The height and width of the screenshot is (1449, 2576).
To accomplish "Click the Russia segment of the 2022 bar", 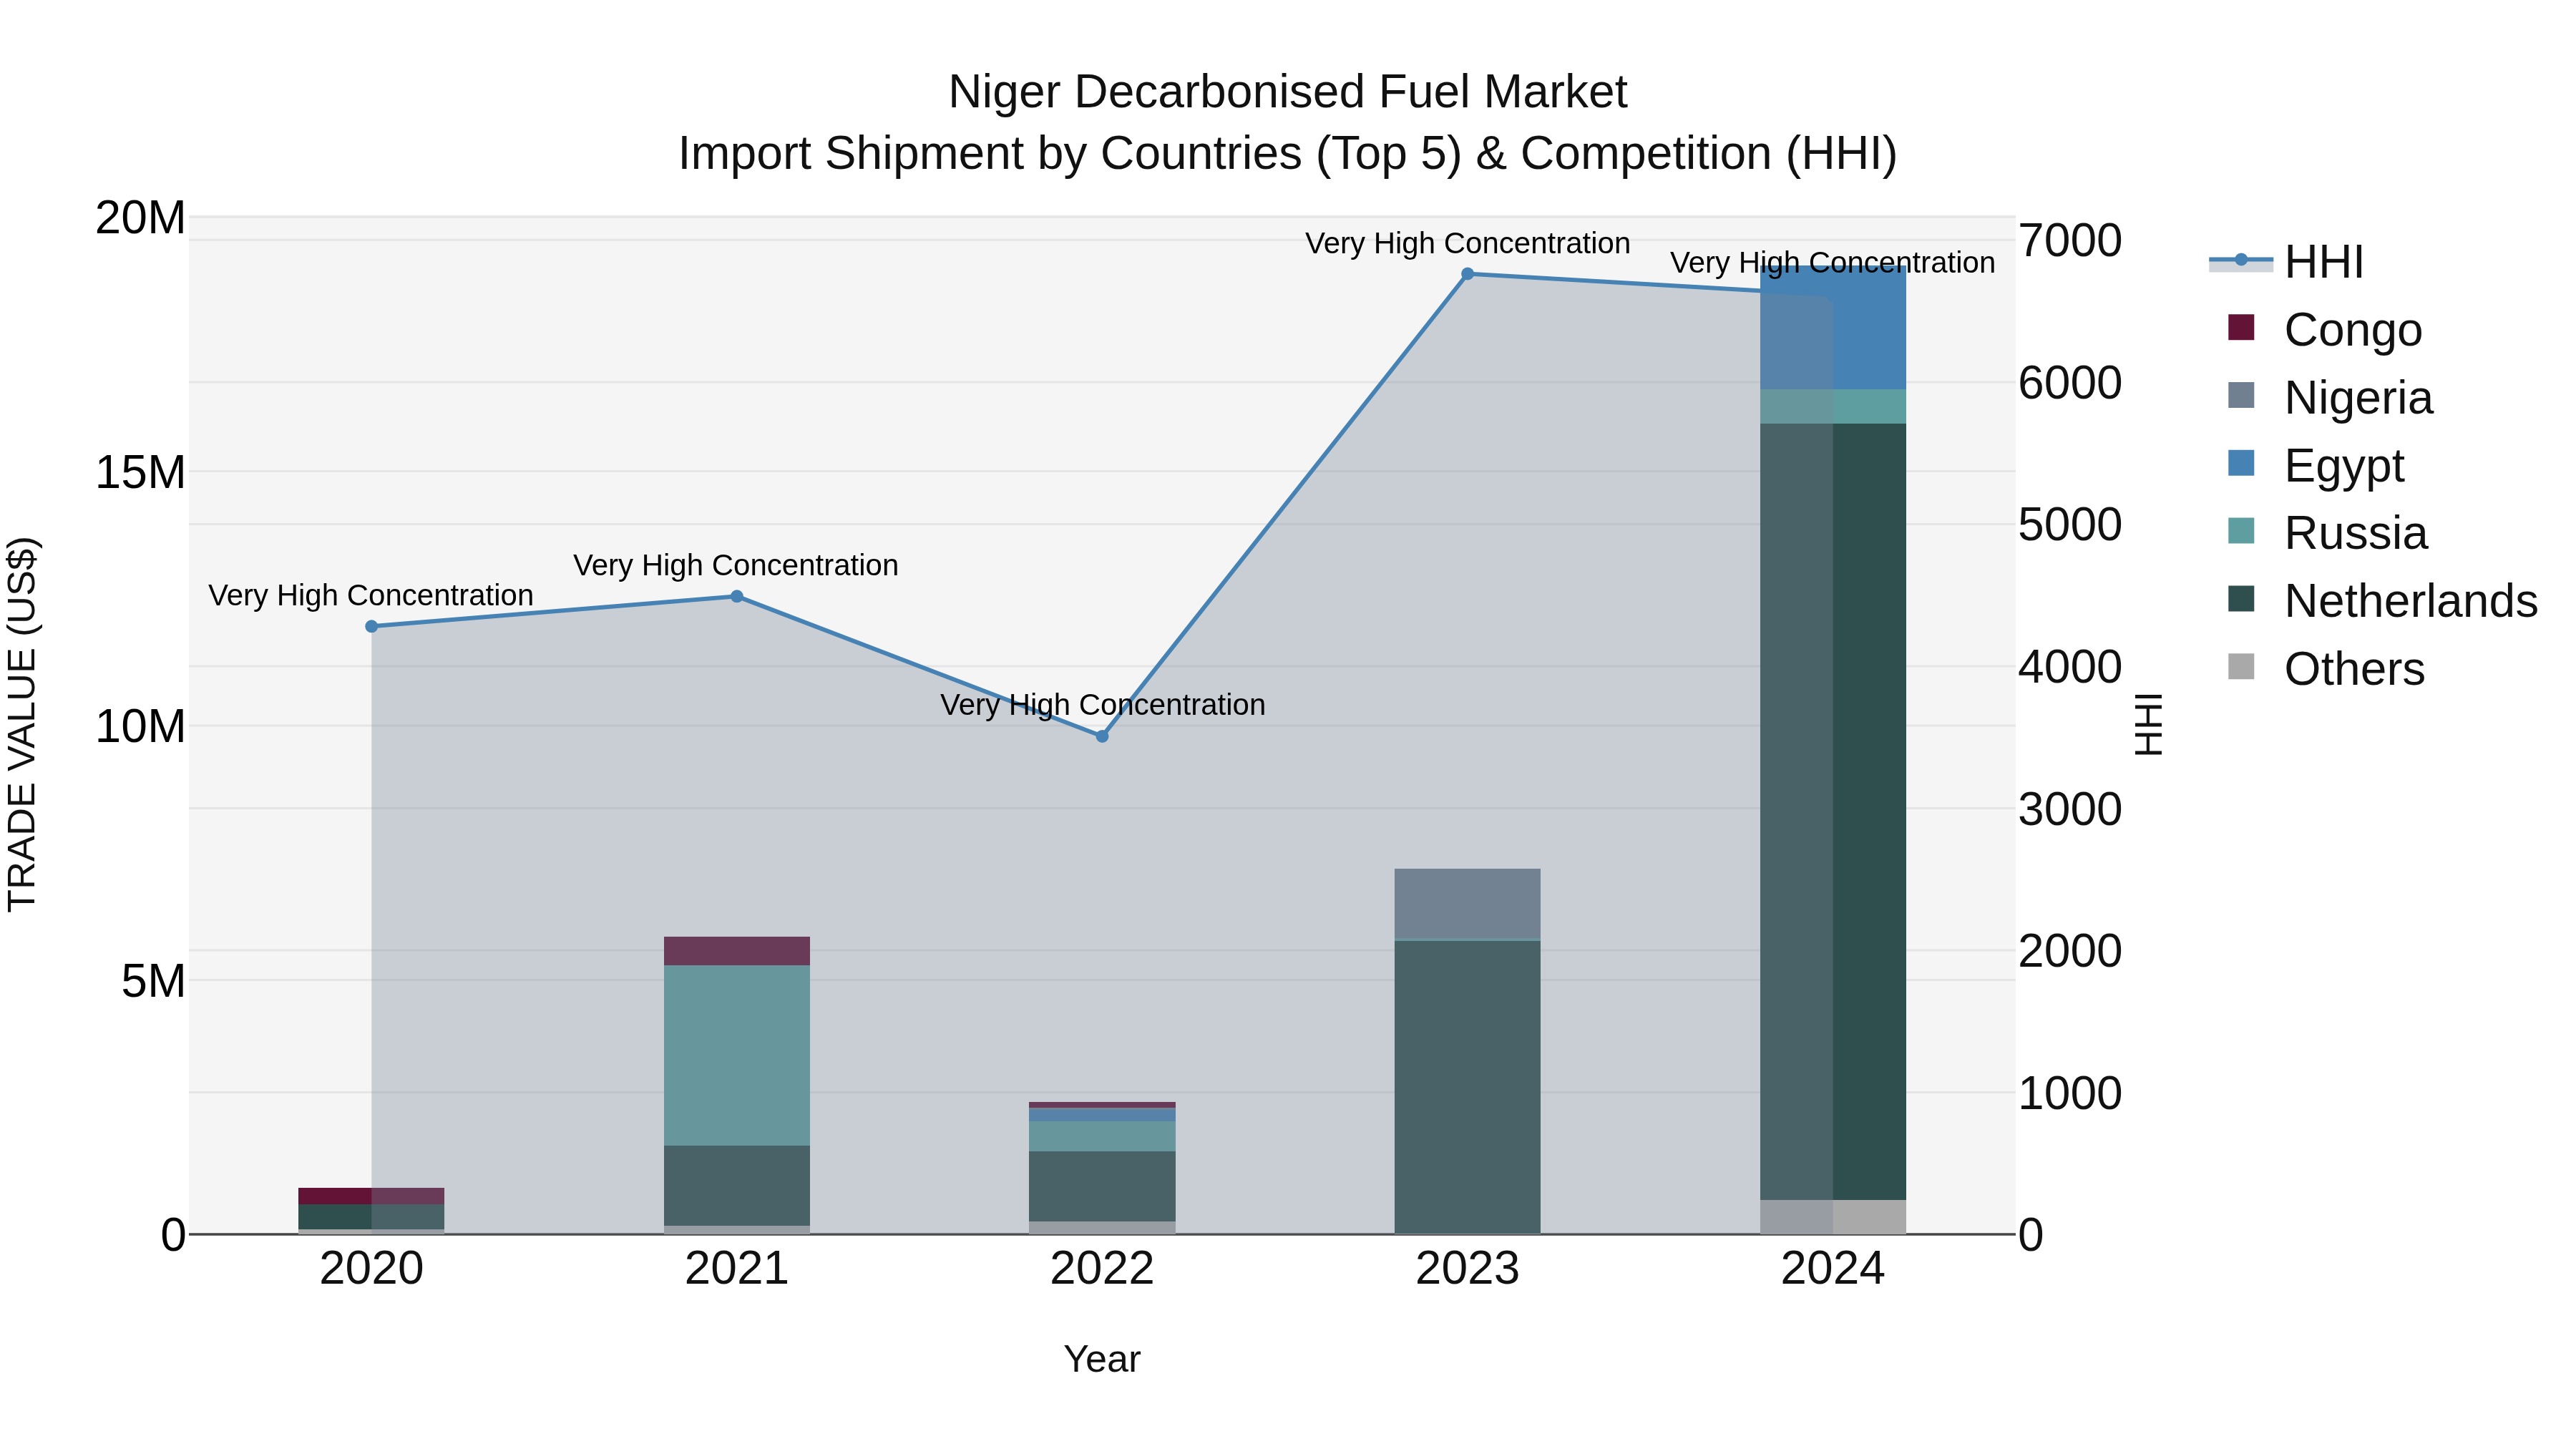I will click(1102, 1136).
